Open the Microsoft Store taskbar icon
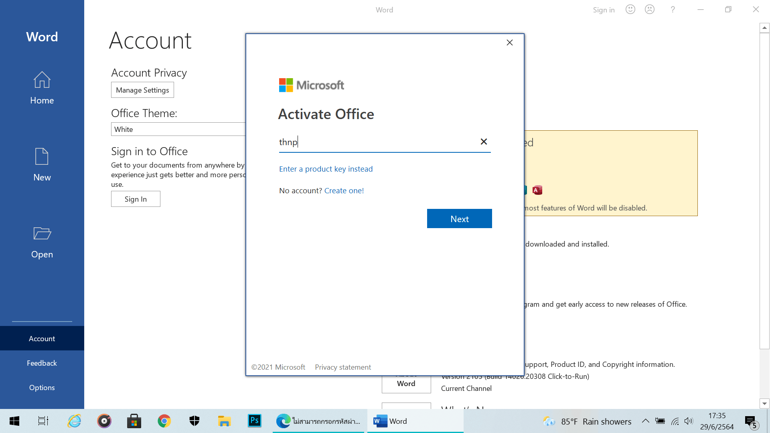770x433 pixels. click(x=134, y=421)
